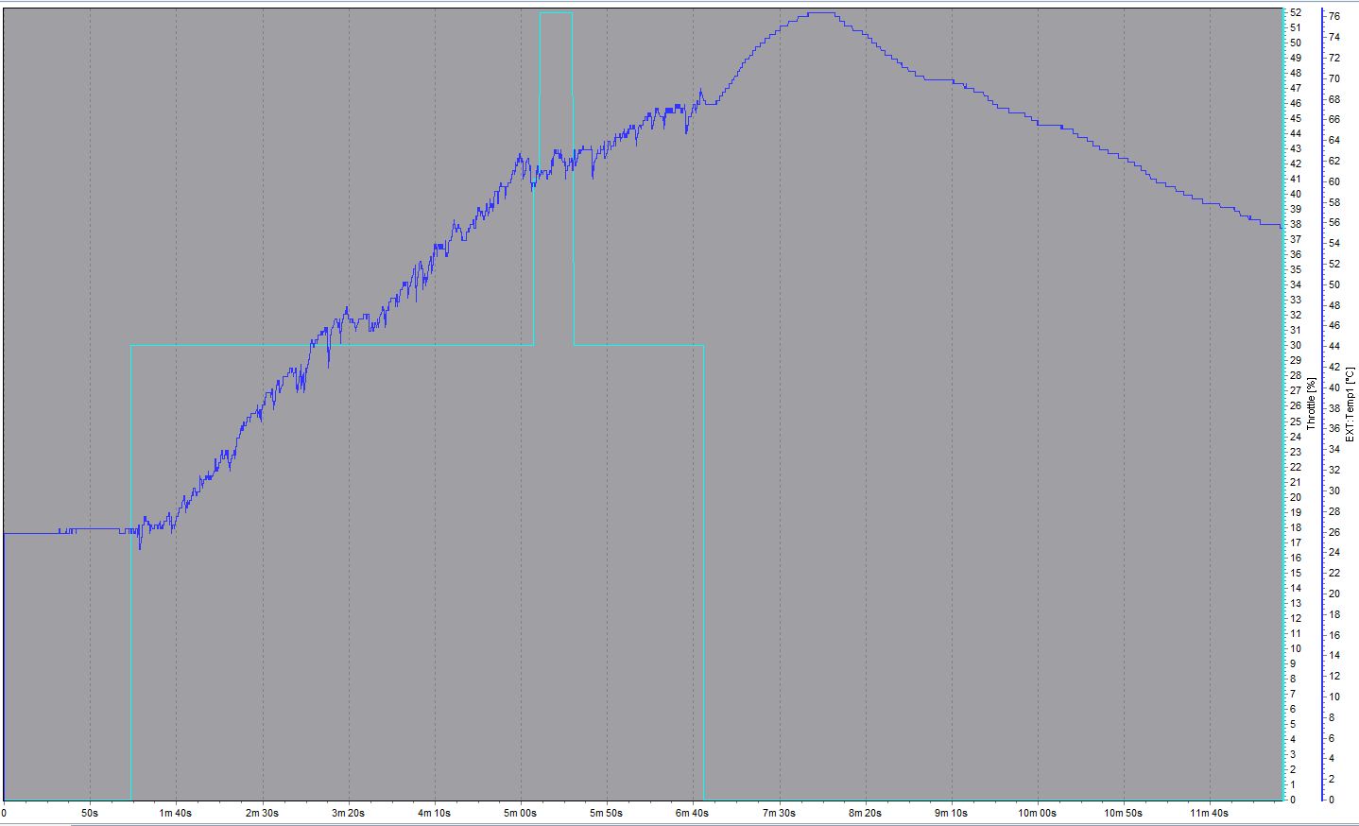Click the 6m 40s time axis label

pyautogui.click(x=693, y=812)
